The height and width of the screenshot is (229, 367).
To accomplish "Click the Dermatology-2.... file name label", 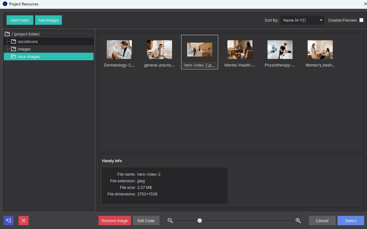I will [x=119, y=65].
